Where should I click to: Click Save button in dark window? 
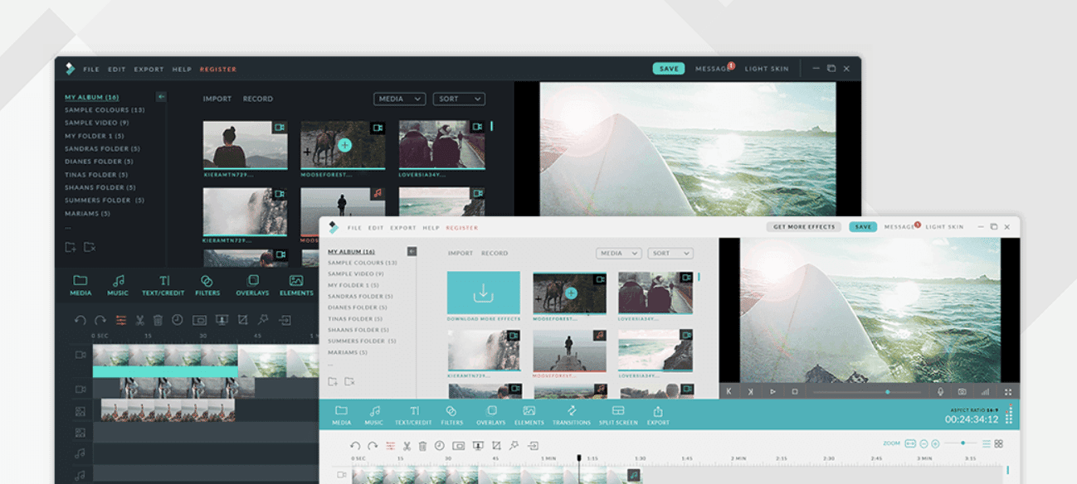tap(669, 69)
